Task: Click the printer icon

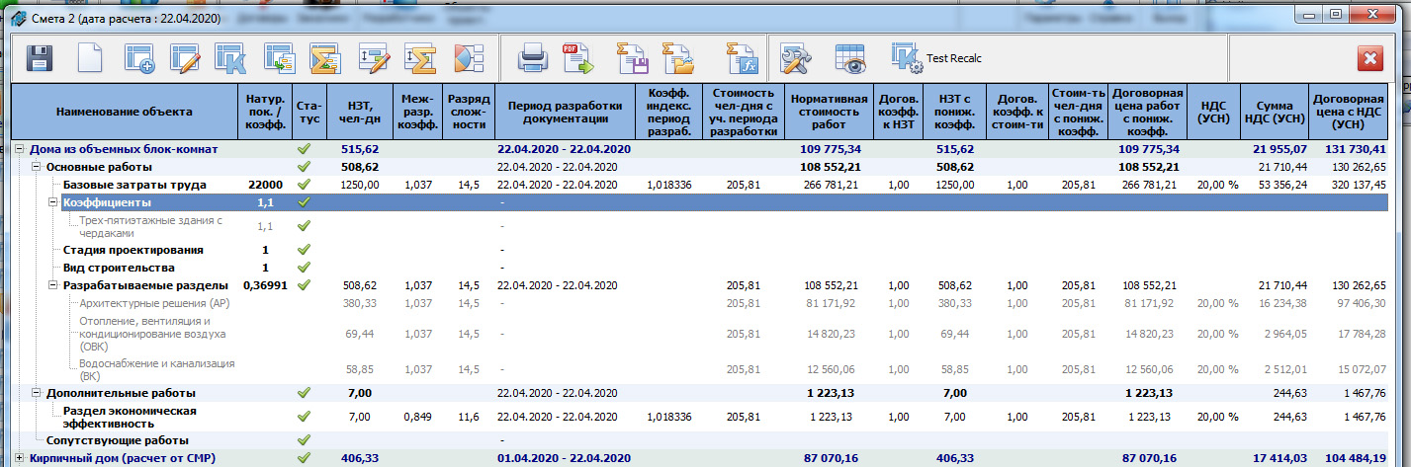Action: 533,59
